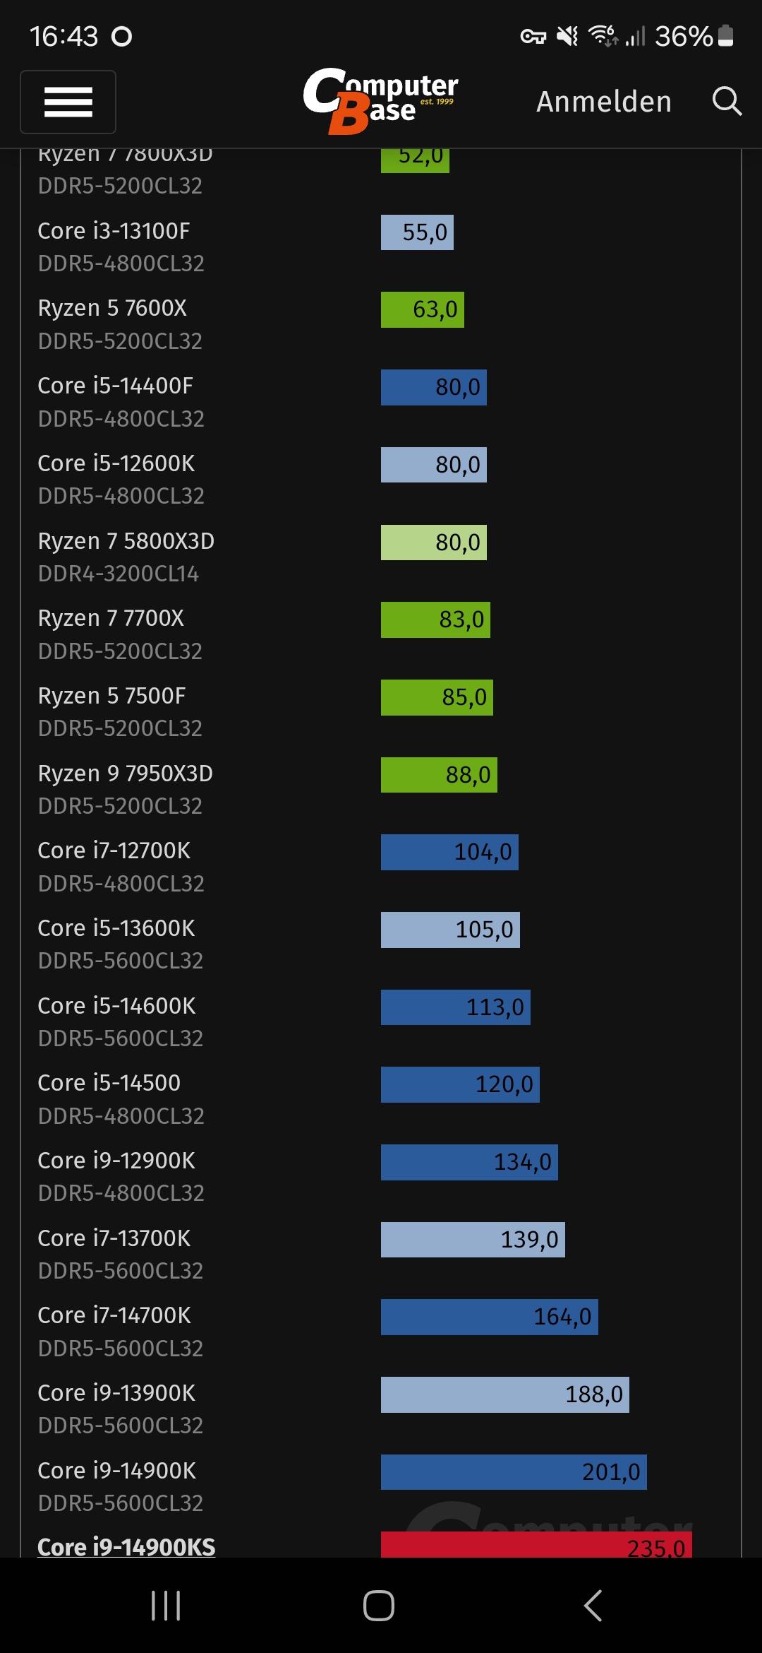
Task: Tap the Ryzen 7 5800X3D label
Action: pyautogui.click(x=126, y=541)
